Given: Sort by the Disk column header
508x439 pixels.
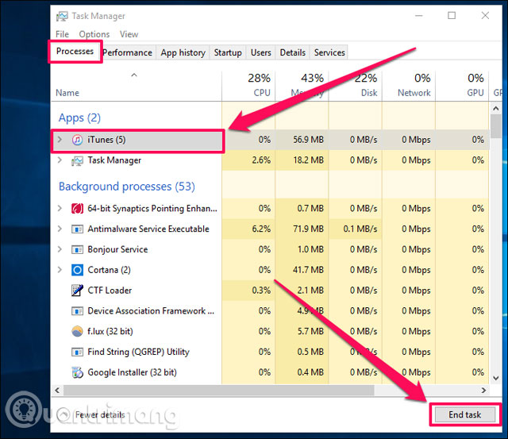Looking at the screenshot, I should coord(356,86).
